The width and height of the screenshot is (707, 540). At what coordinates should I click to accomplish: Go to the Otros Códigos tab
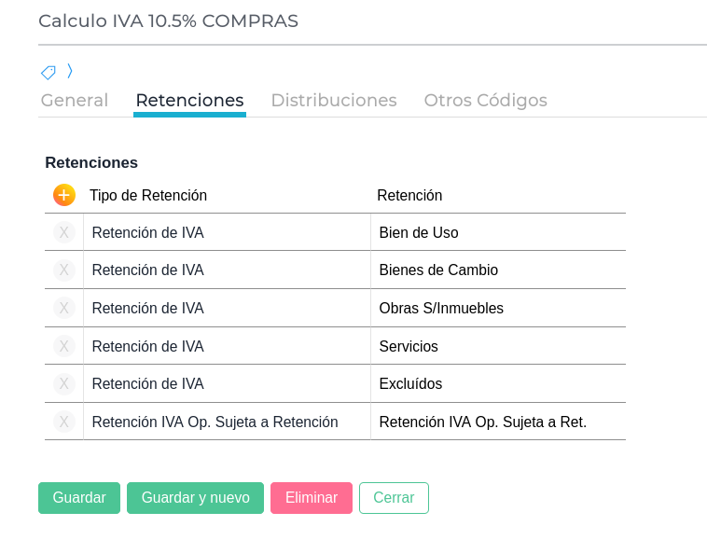485,100
